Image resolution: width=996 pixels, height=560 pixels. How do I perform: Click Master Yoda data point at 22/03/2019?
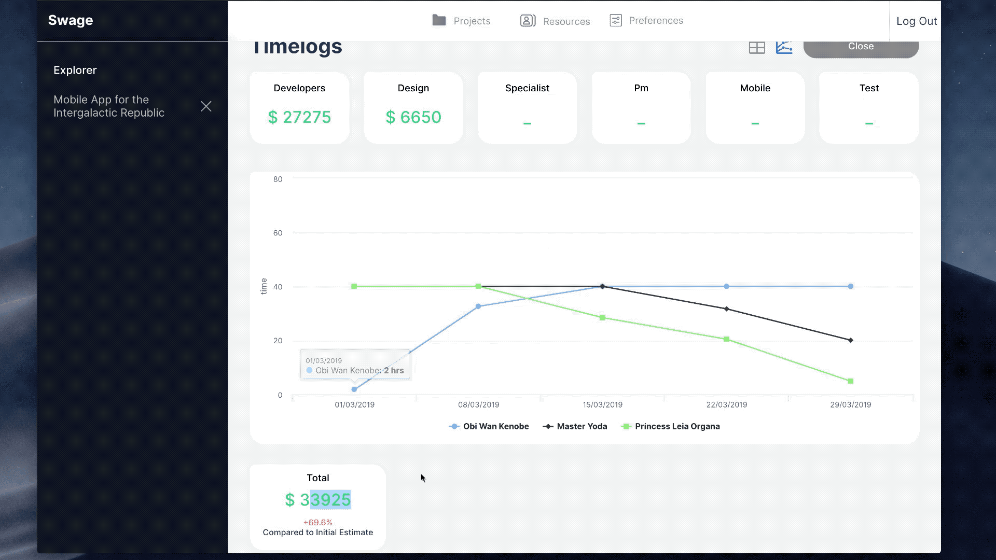click(726, 309)
